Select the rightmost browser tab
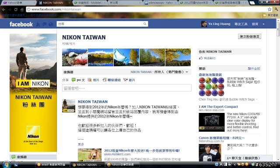 [231, 3]
